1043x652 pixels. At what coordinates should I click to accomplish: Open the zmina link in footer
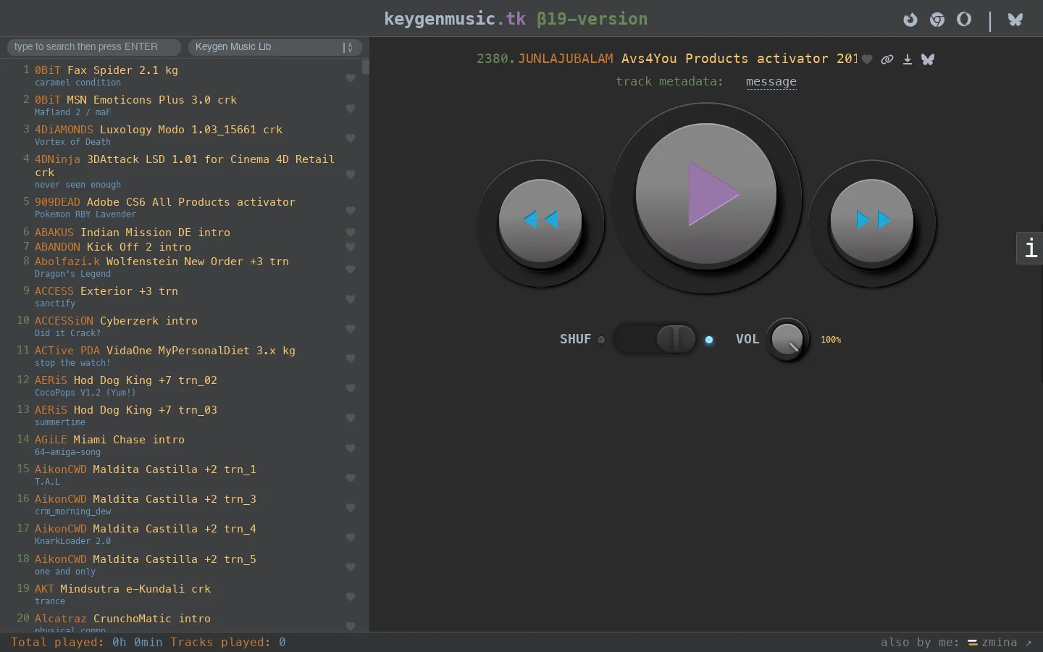point(1000,643)
